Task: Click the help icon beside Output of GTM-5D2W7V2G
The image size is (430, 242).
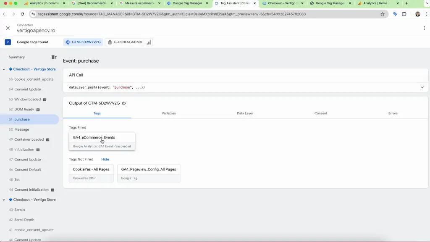Action: [x=124, y=103]
